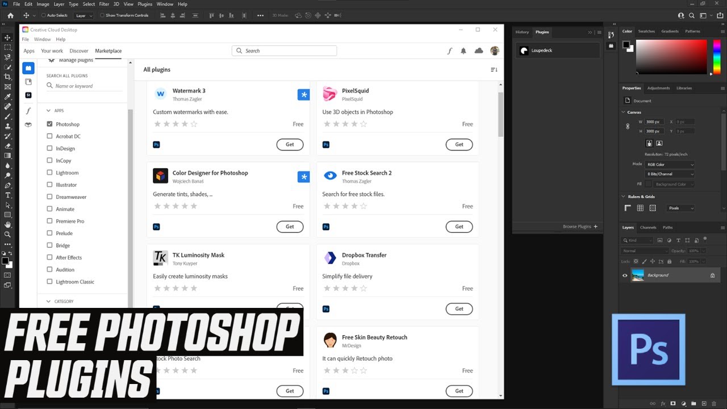This screenshot has width=727, height=409.
Task: Open the Auto-Select Layer dropdown
Action: tap(84, 16)
